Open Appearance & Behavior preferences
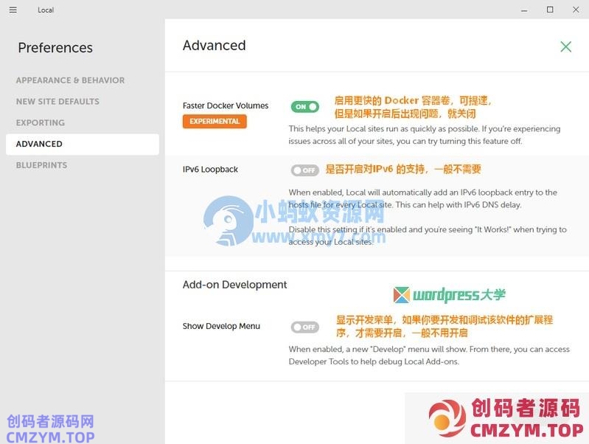This screenshot has height=444, width=589. coord(70,80)
